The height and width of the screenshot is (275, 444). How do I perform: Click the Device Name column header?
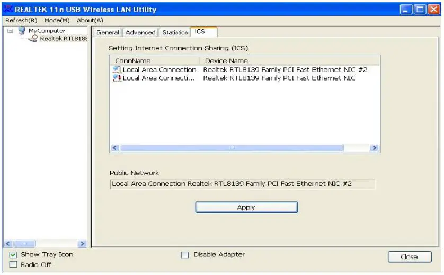pos(289,60)
